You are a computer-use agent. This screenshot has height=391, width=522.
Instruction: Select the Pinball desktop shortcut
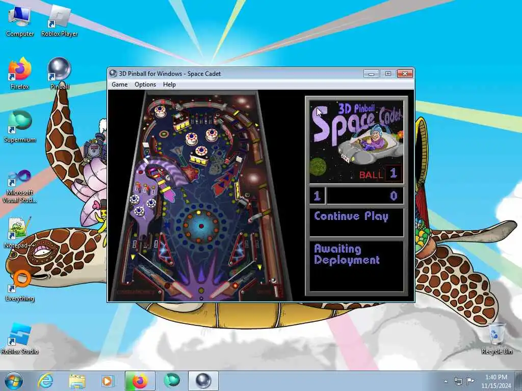(60, 73)
